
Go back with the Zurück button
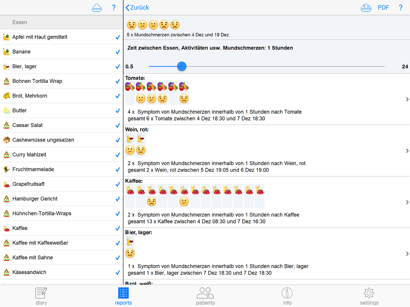137,8
